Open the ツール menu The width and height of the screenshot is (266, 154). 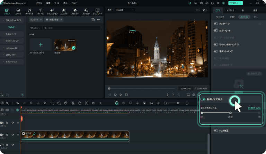[57, 3]
